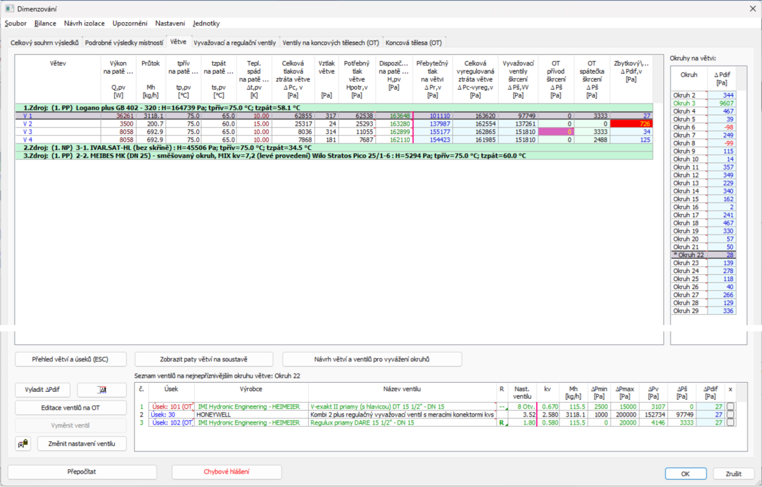Click Přehled větví a úseků (ESC) button
This screenshot has height=487, width=762.
click(70, 359)
